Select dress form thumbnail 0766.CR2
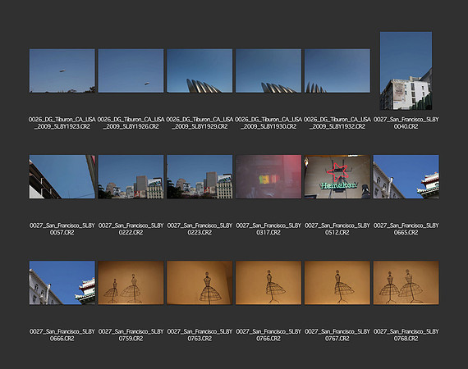 pyautogui.click(x=268, y=283)
